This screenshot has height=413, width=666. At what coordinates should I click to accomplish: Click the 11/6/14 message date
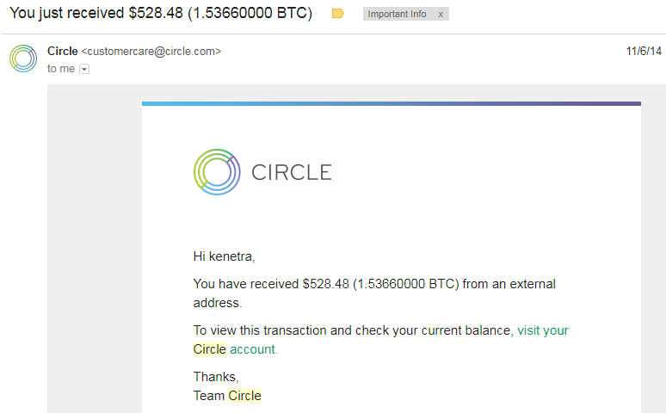click(x=644, y=51)
